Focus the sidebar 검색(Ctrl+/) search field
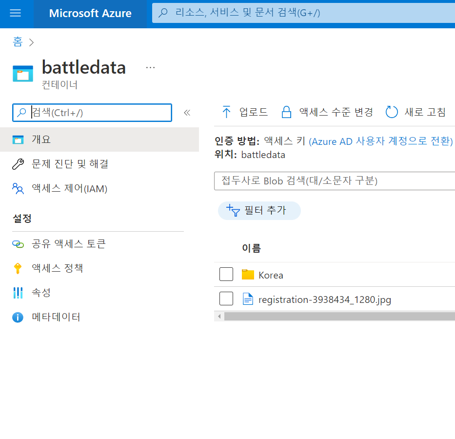 click(92, 113)
